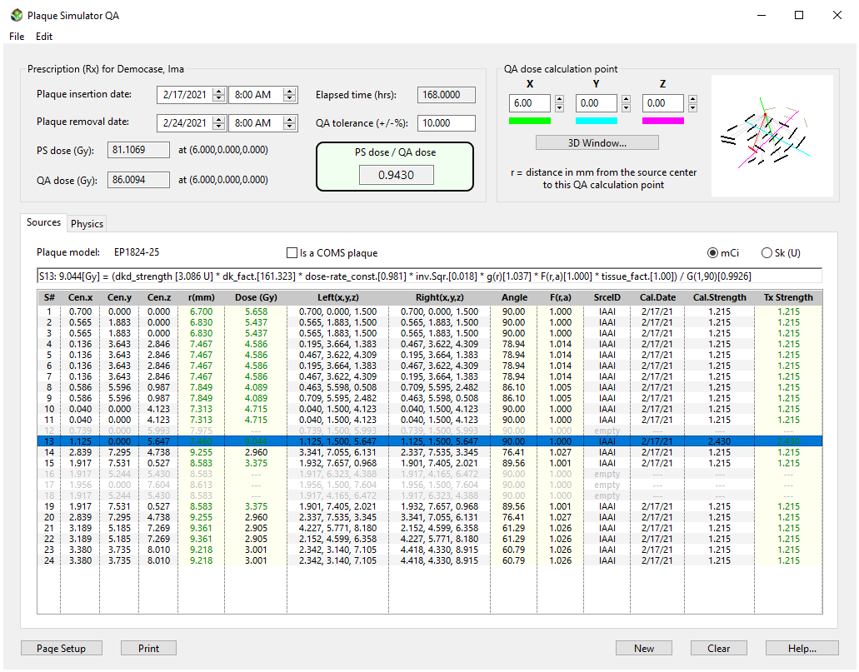859x672 pixels.
Task: Decrement the plaque removal time spinner
Action: pyautogui.click(x=290, y=127)
